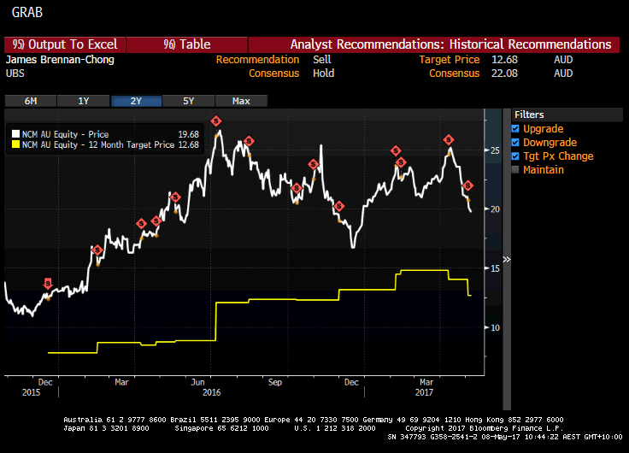Click the sell marker at the June 2016 peak
The height and width of the screenshot is (453, 629).
216,121
